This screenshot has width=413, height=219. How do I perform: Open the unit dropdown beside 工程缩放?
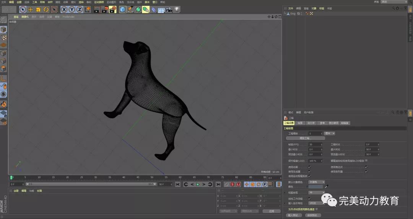(x=330, y=133)
